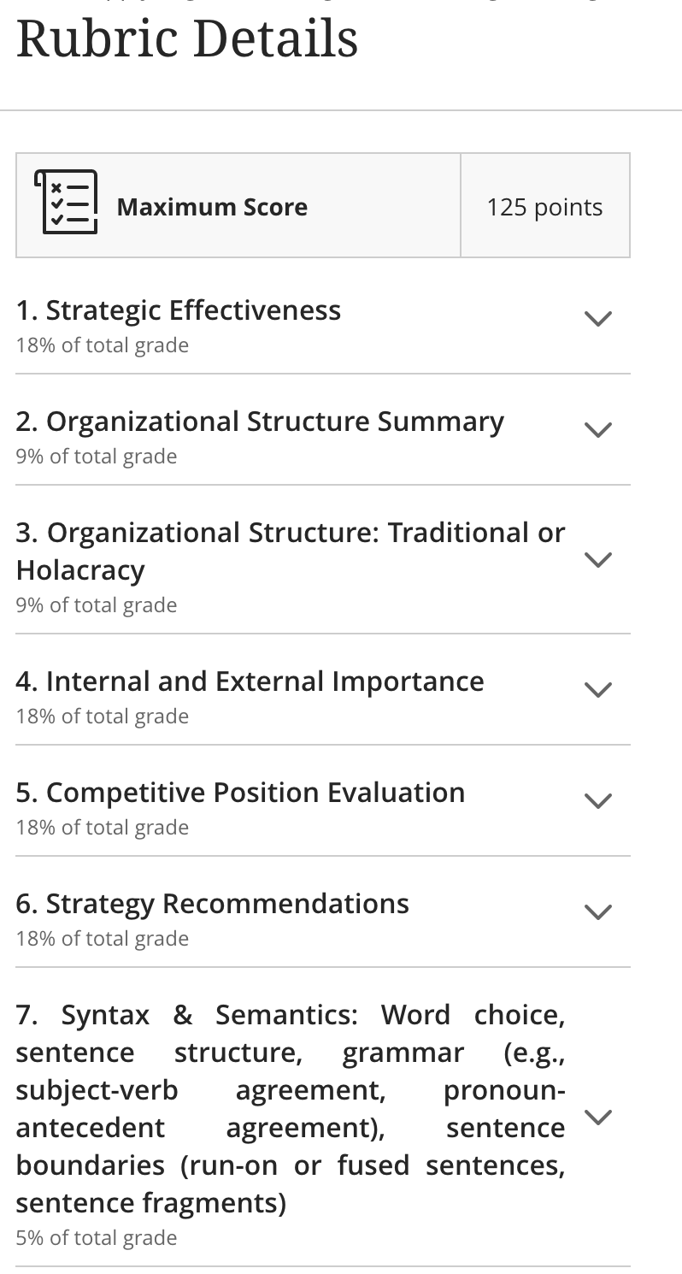This screenshot has width=682, height=1274.
Task: Expand Organizational Structure Summary chevron
Action: (598, 430)
